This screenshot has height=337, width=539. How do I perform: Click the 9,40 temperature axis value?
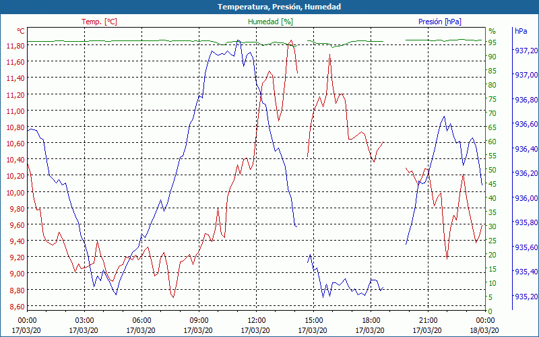click(17, 241)
